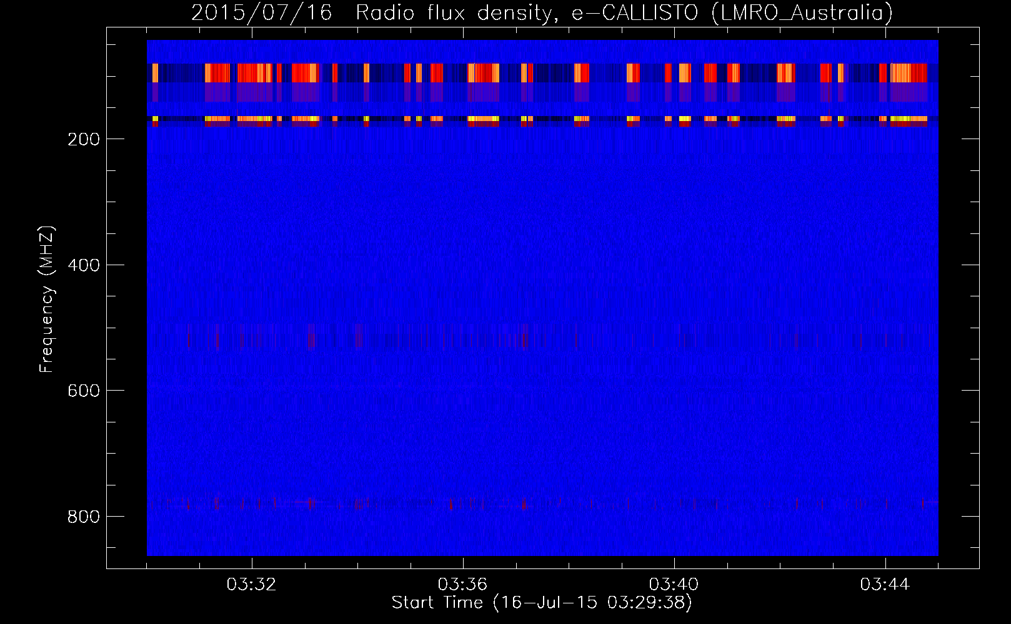Click the 600 frequency tick label
This screenshot has width=1011, height=624.
point(84,391)
